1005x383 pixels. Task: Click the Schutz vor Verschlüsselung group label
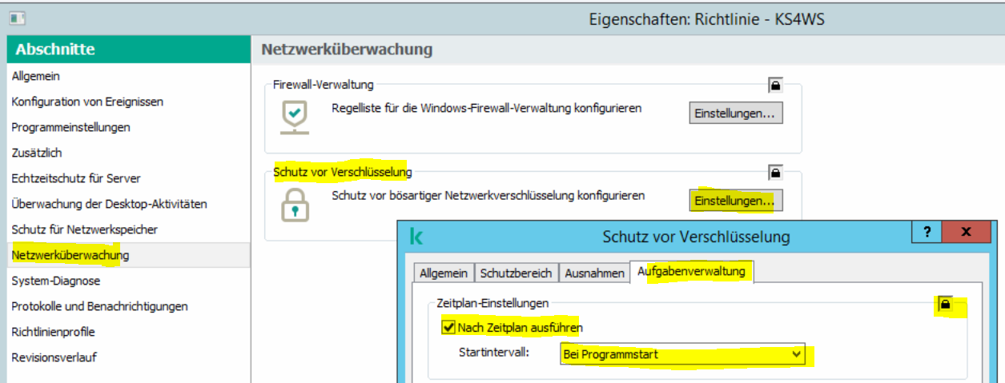(x=343, y=172)
